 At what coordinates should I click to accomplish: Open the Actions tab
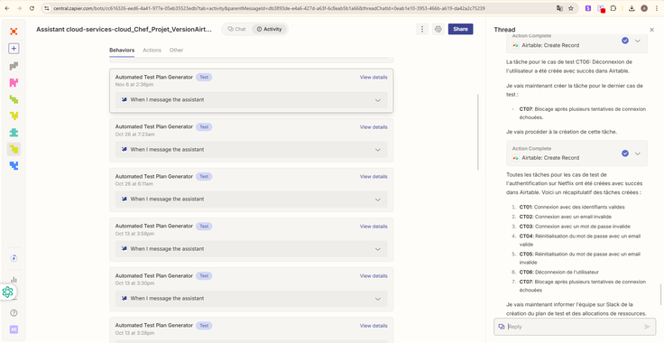pos(152,50)
